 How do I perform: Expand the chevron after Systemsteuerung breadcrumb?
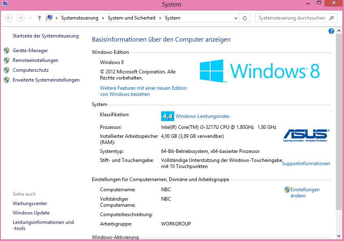pos(103,18)
